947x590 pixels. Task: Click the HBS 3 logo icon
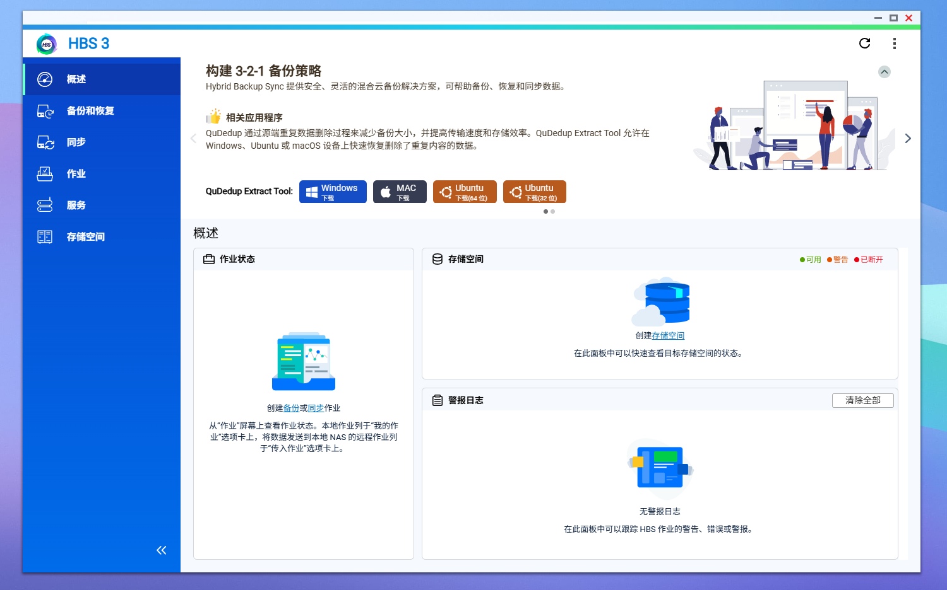[47, 44]
